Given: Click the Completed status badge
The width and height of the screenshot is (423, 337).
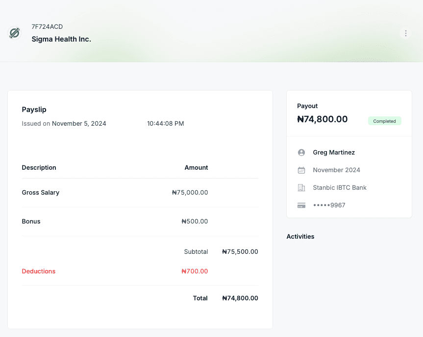Looking at the screenshot, I should pos(384,121).
